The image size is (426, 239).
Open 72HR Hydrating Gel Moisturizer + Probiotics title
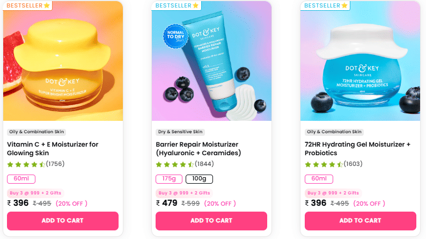357,148
